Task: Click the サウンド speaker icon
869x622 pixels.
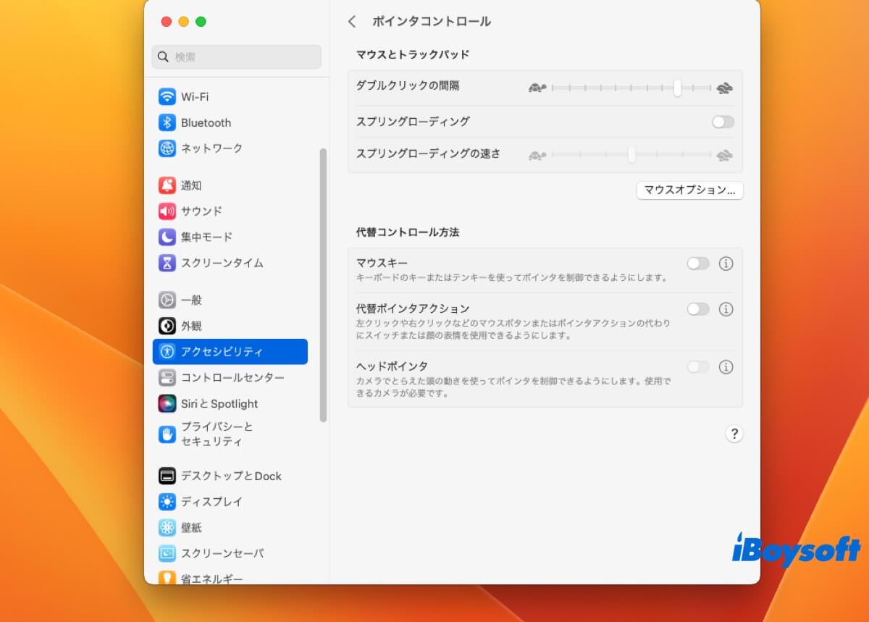Action: pyautogui.click(x=167, y=211)
